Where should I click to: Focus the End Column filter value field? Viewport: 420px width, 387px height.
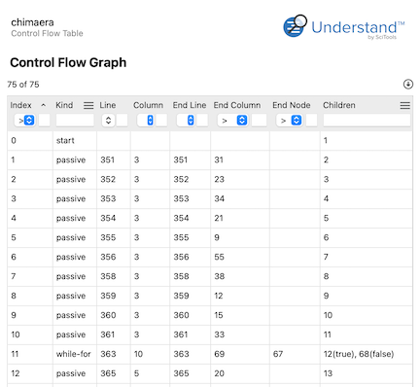tap(259, 121)
